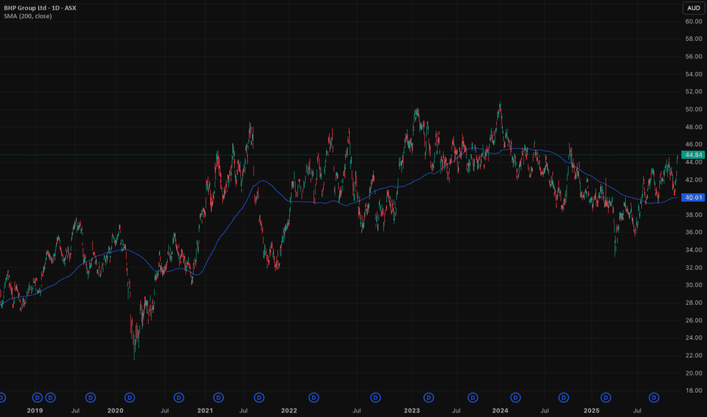Select the SMA (200, close) indicator legend

pos(27,16)
